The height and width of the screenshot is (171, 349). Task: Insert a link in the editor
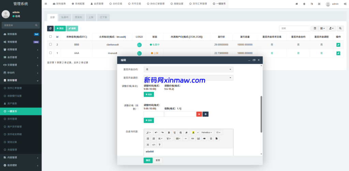(193, 139)
